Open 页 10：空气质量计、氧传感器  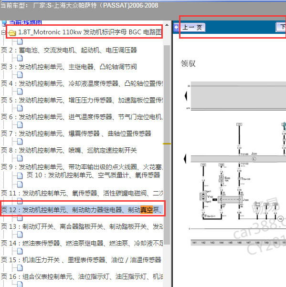pyautogui.click(x=93, y=175)
